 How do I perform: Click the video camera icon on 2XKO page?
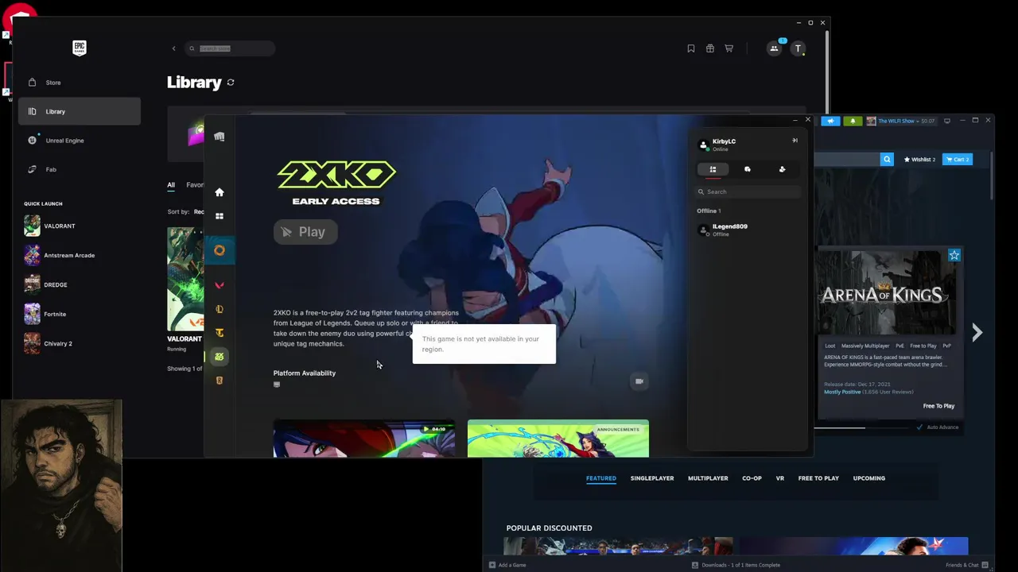(x=639, y=381)
